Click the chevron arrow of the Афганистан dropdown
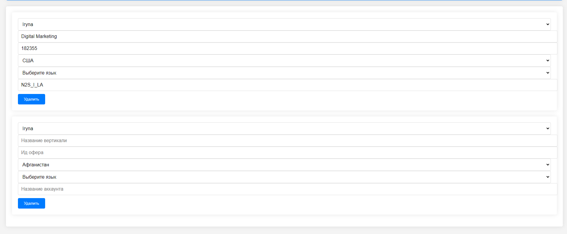567x234 pixels. tap(548, 165)
